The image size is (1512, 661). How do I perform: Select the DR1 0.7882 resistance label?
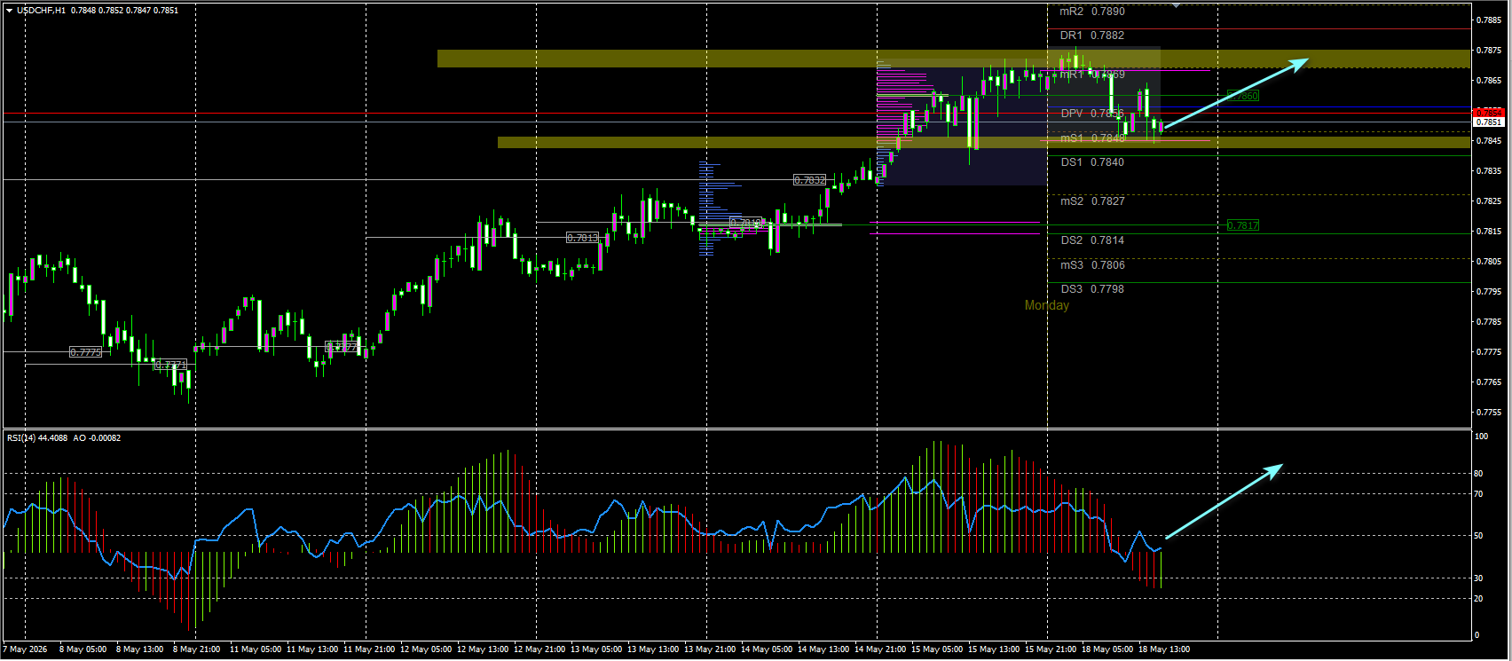point(1092,35)
